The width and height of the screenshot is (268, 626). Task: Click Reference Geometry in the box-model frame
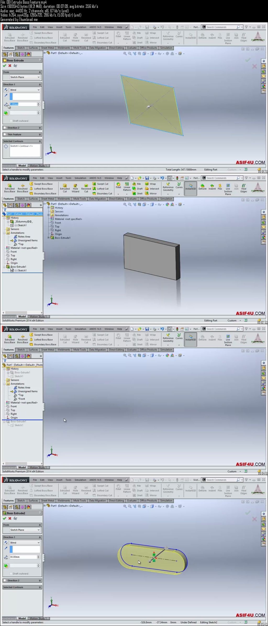pyautogui.click(x=168, y=187)
